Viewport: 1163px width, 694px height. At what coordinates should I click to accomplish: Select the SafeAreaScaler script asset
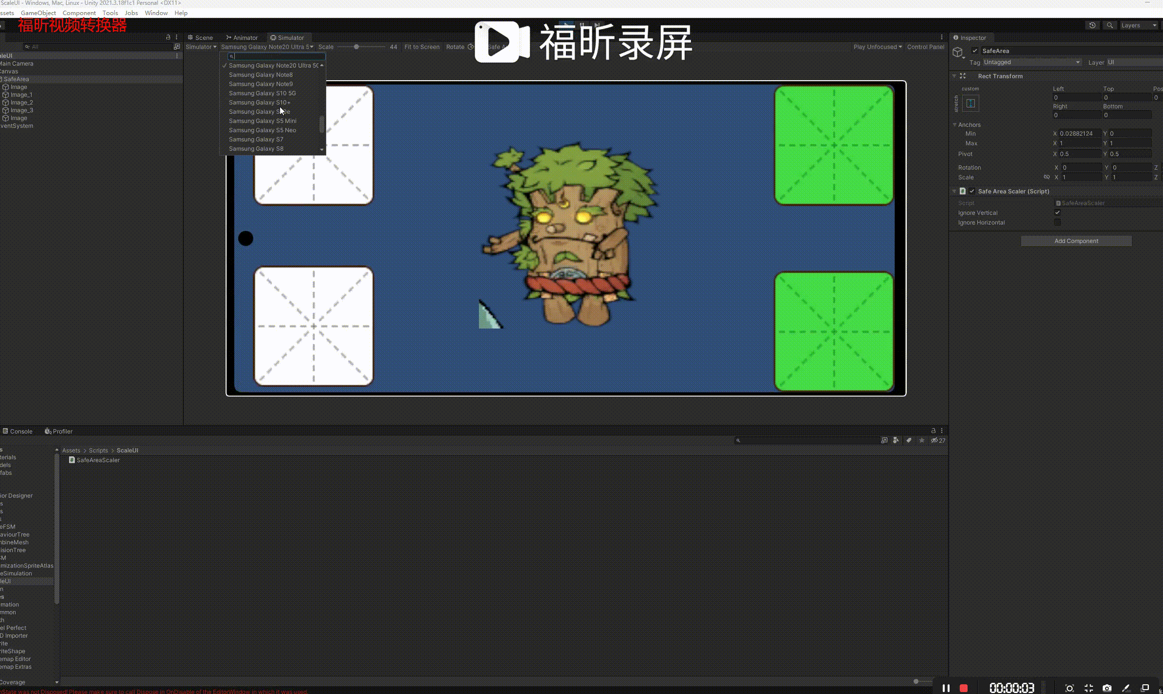point(94,460)
